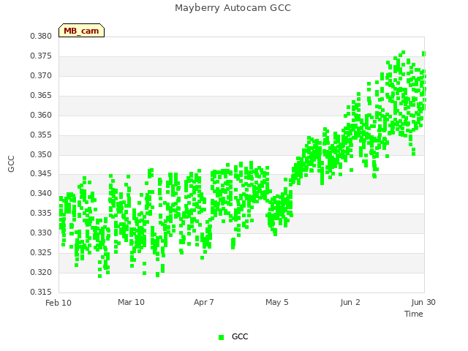Screen dimensions: 468x351
Task: Click the 0.335 y-axis value
Action: (x=41, y=213)
